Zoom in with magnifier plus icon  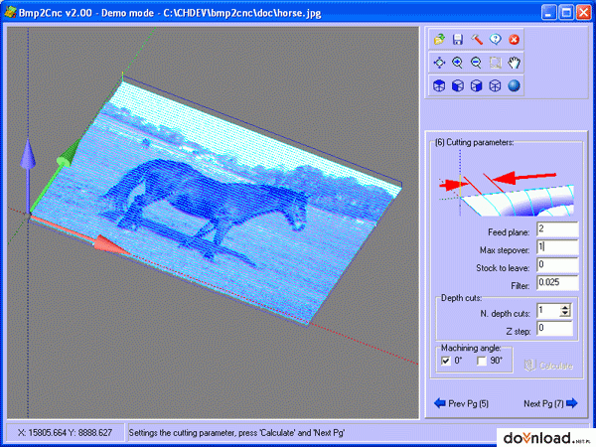[x=458, y=63]
